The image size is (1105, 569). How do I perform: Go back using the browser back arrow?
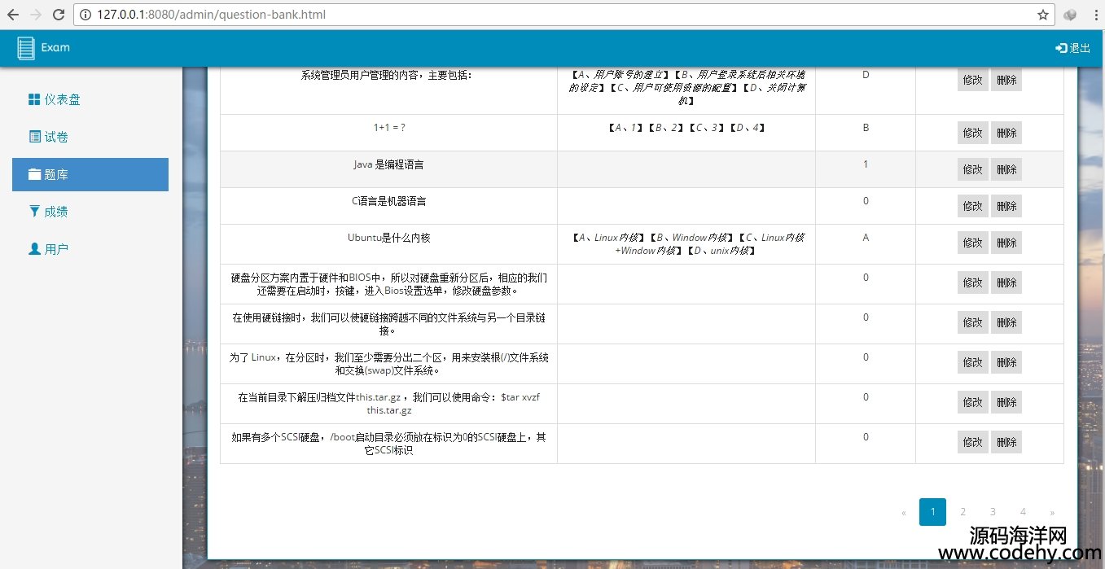tap(13, 15)
